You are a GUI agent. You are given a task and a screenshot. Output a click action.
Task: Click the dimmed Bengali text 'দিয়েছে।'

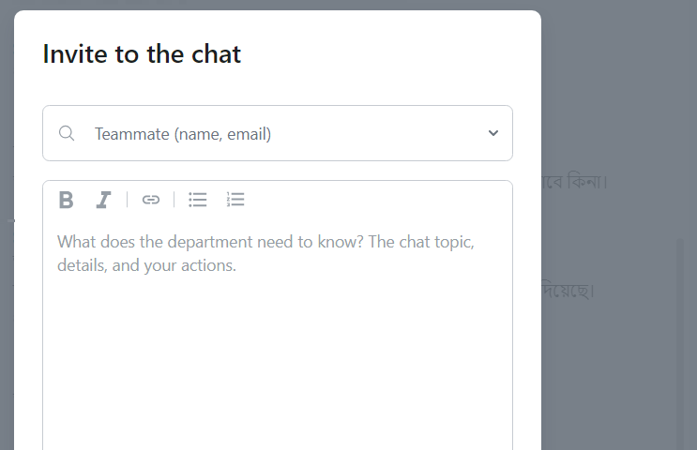point(568,290)
